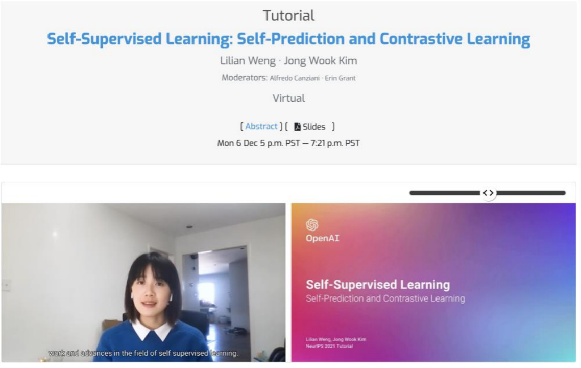Click the Self-Supervised Learning slide title
This screenshot has height=368, width=581.
tap(378, 285)
